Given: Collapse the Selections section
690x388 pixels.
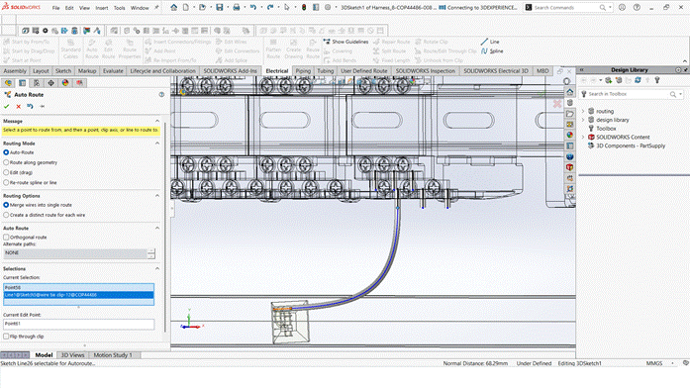Looking at the screenshot, I should [x=157, y=269].
